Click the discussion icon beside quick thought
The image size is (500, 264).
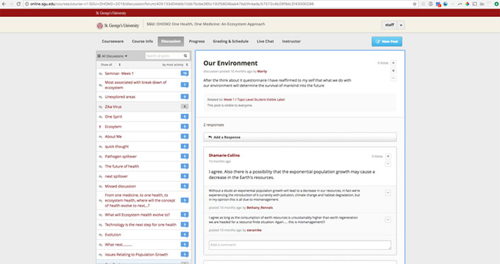(x=101, y=147)
